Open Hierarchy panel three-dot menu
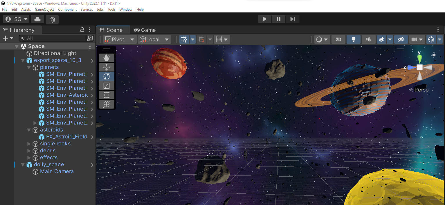This screenshot has height=205, width=445. coord(90,30)
